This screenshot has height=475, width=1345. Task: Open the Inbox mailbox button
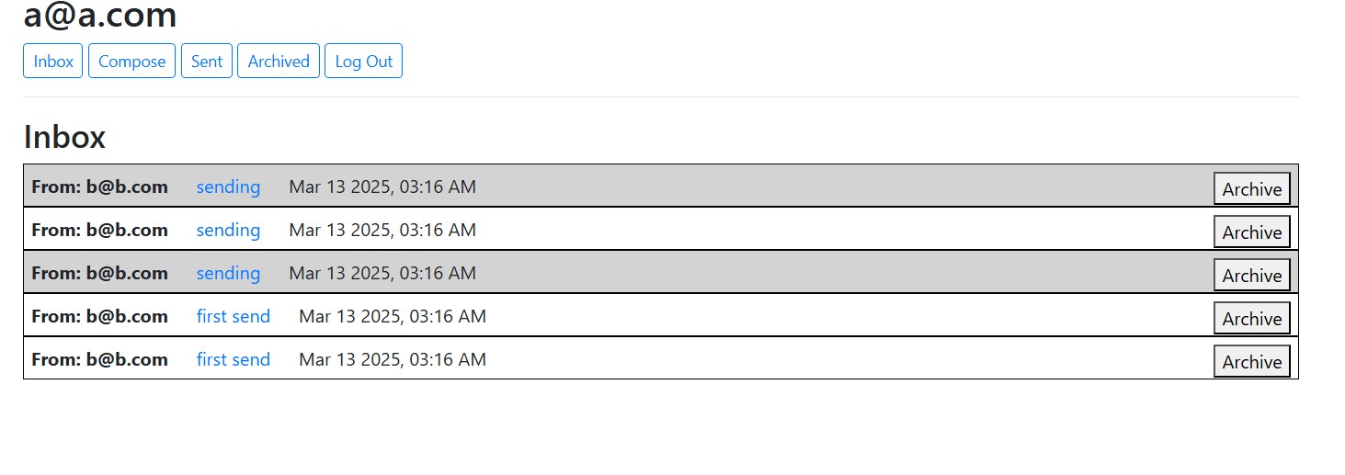coord(53,62)
